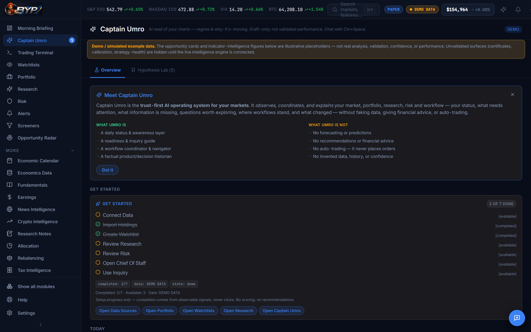Click the Economics Data database icon
531x332 pixels.
[x=10, y=173]
